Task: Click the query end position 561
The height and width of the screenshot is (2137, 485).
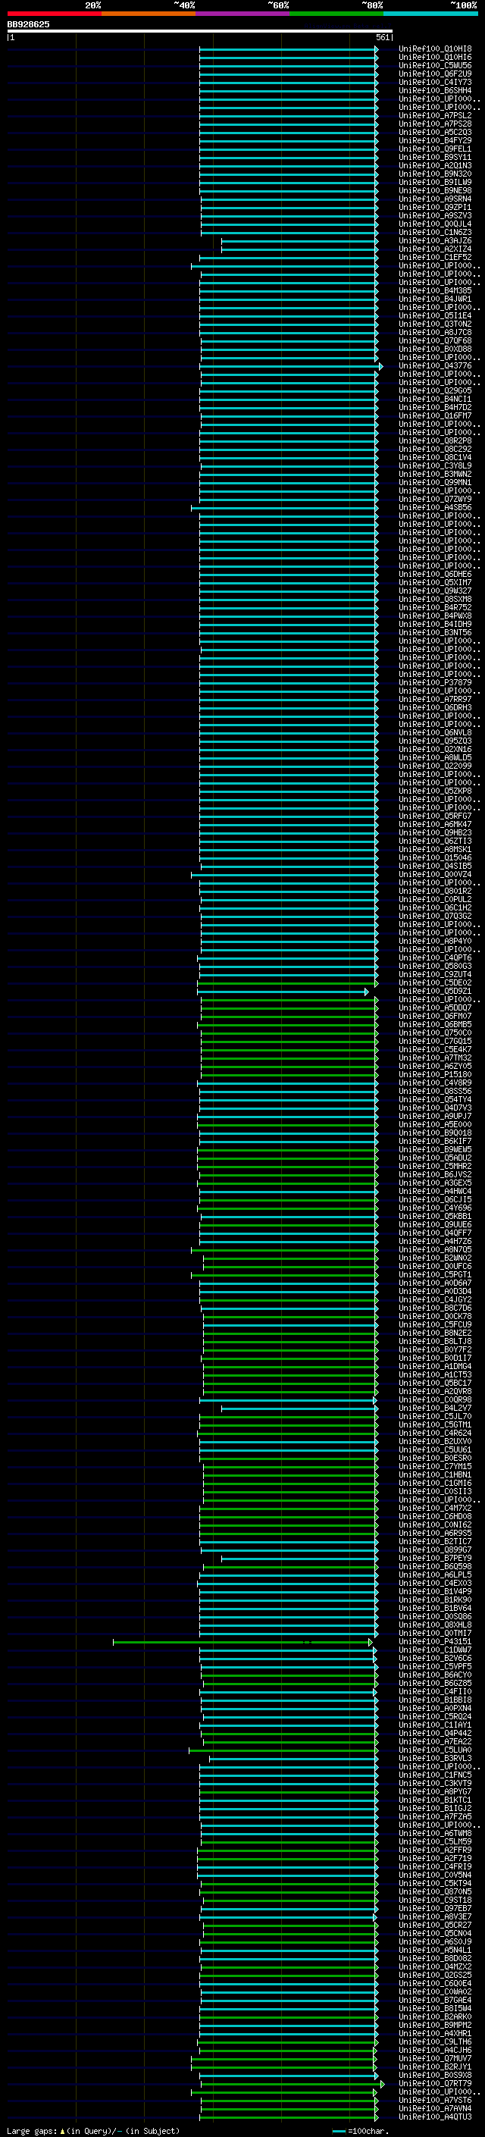Action: tap(382, 37)
